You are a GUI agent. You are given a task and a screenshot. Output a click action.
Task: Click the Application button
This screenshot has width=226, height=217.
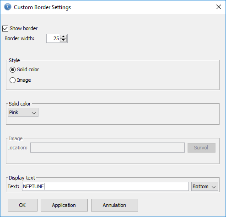pyautogui.click(x=64, y=205)
